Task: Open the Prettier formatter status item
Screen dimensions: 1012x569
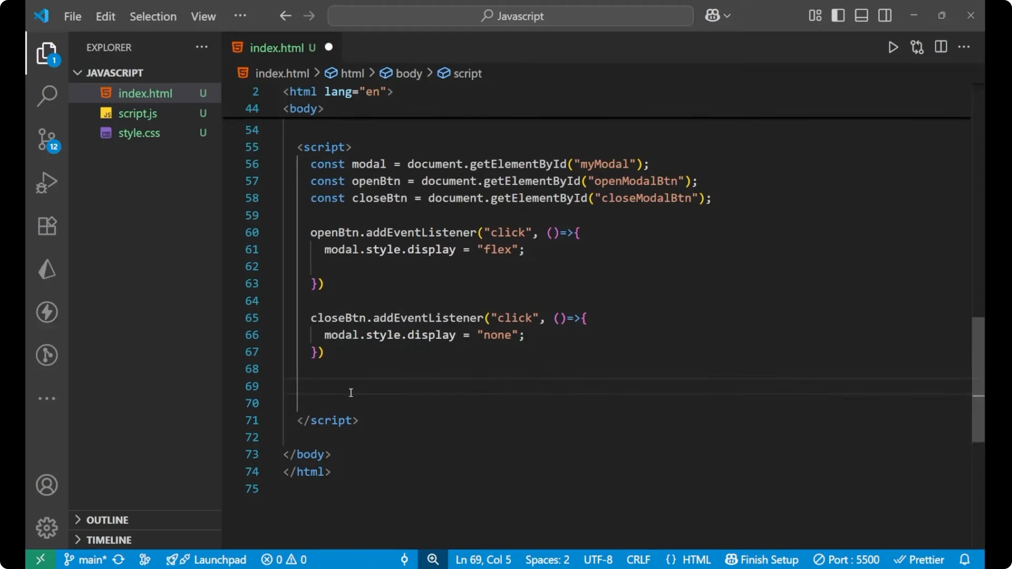Action: point(920,560)
